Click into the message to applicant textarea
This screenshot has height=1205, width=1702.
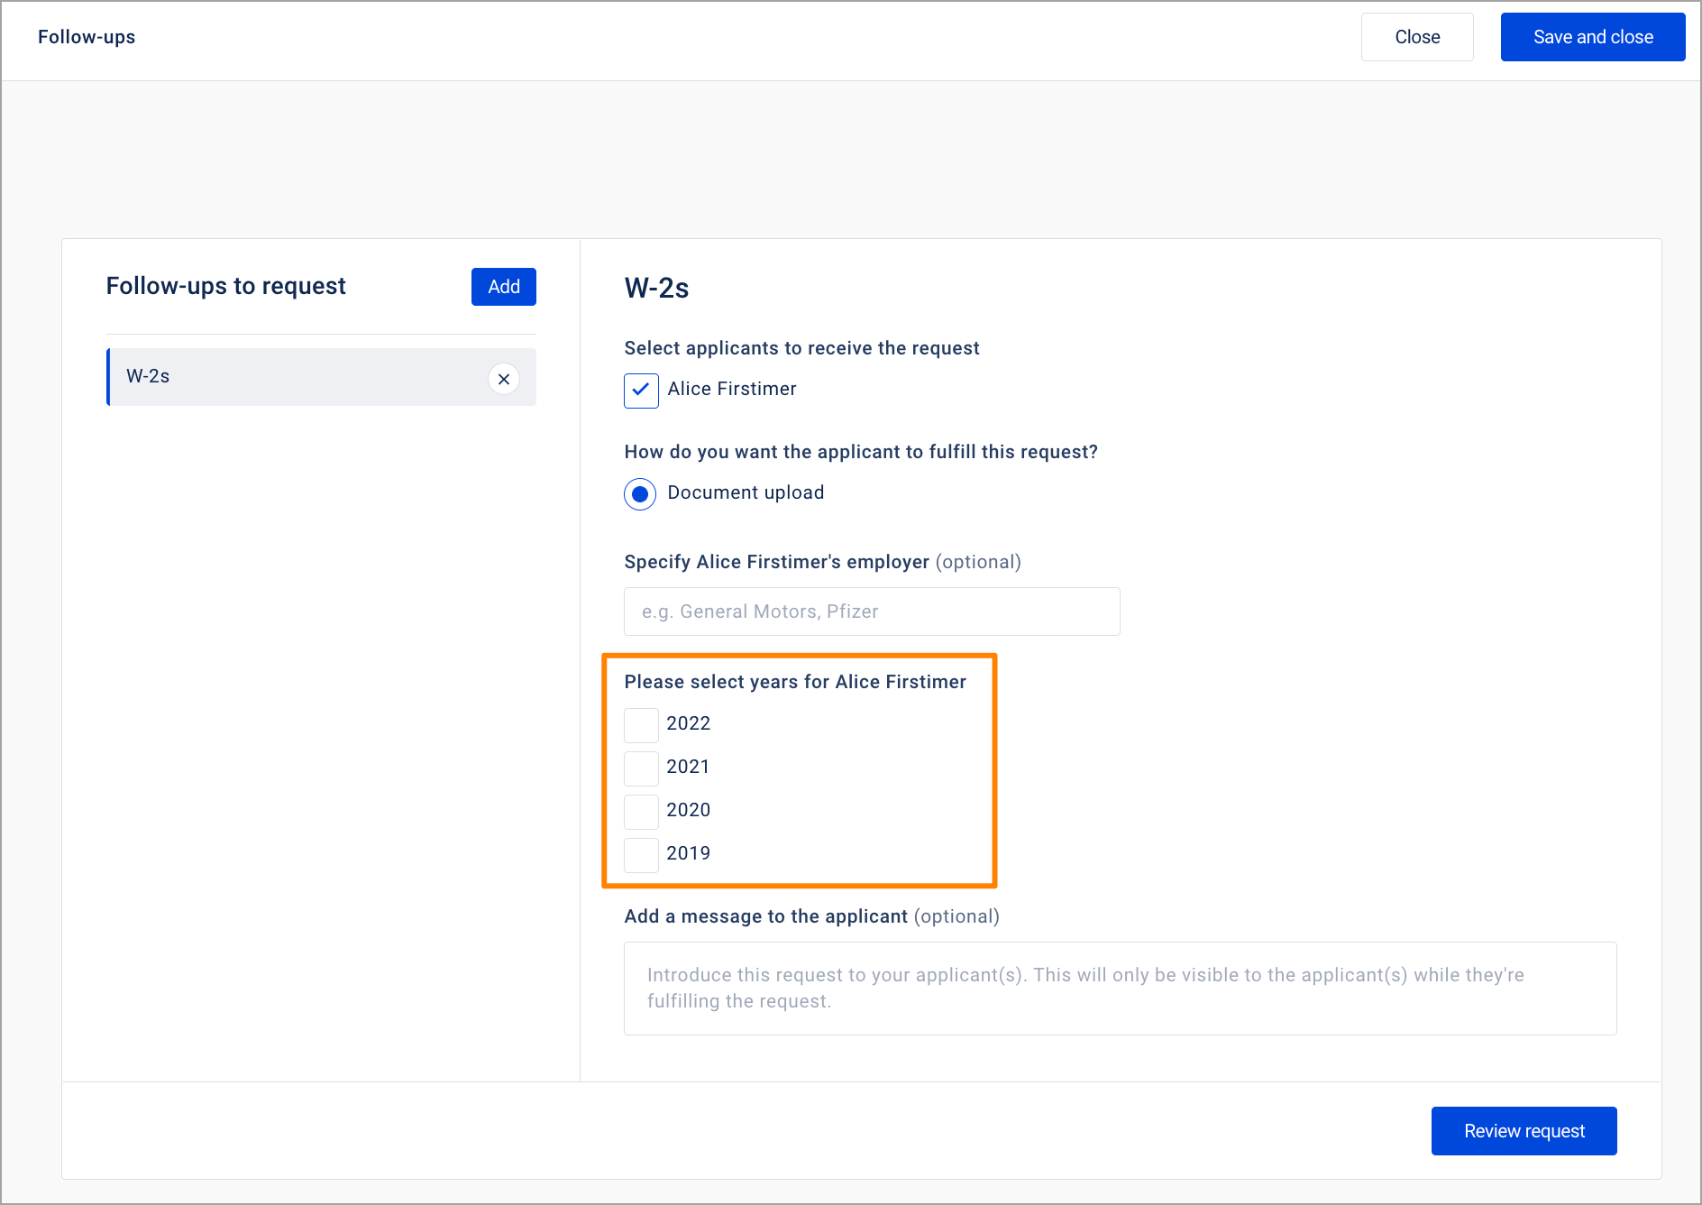click(x=1121, y=989)
